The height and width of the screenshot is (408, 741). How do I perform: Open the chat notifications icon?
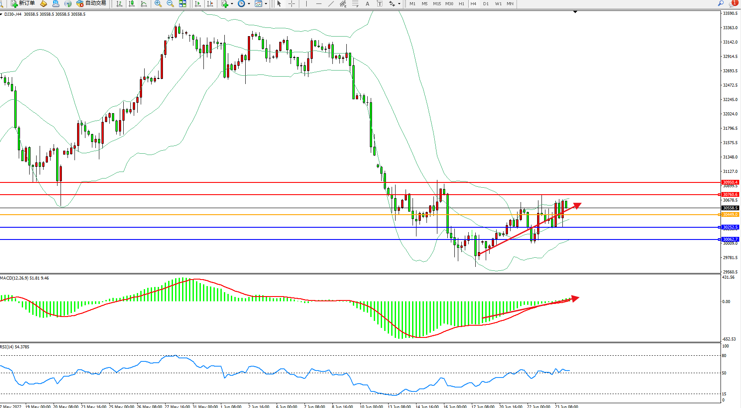click(733, 3)
